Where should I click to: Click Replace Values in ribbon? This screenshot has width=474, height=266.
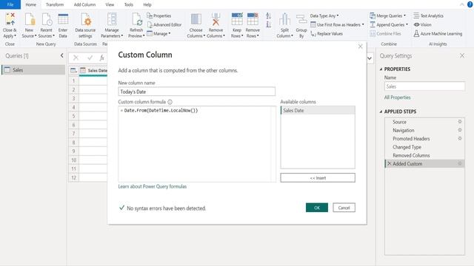point(327,34)
